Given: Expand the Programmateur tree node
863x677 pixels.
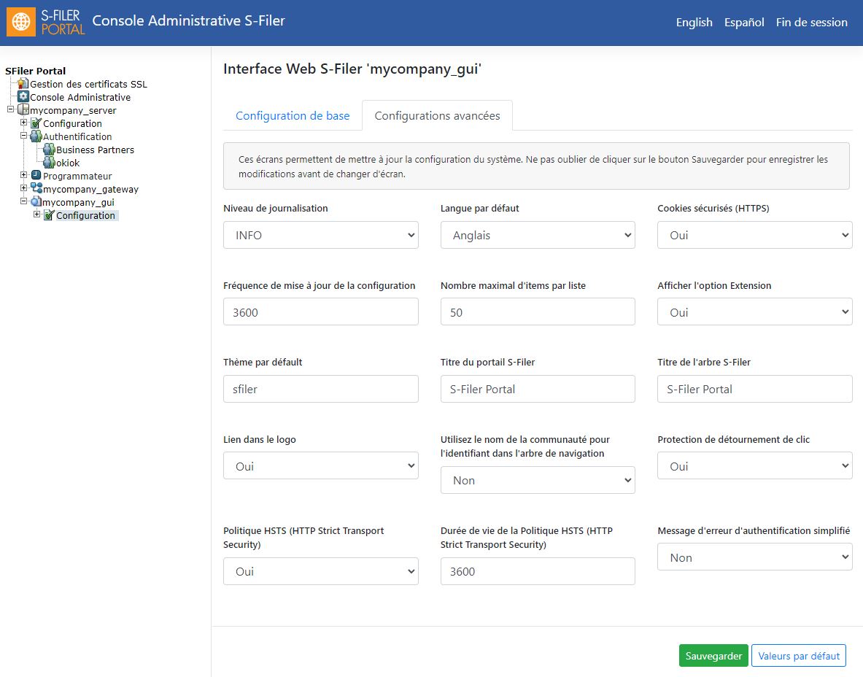Looking at the screenshot, I should click(x=23, y=174).
